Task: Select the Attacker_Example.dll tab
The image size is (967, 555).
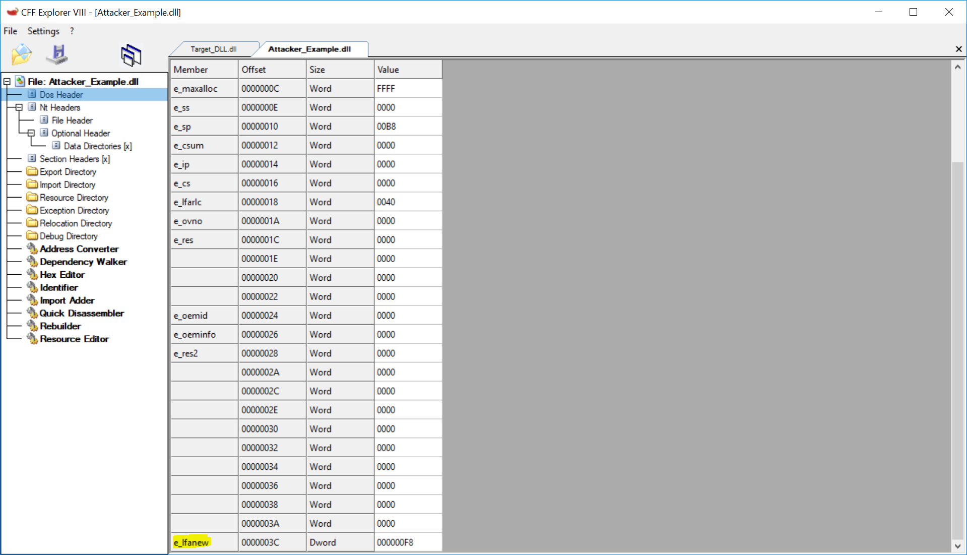Action: [309, 49]
